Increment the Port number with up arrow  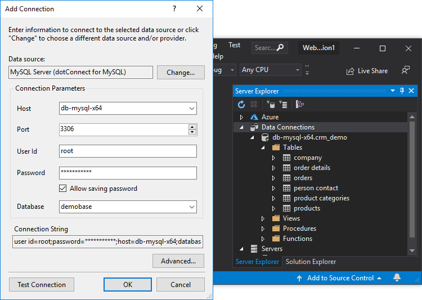(192, 127)
